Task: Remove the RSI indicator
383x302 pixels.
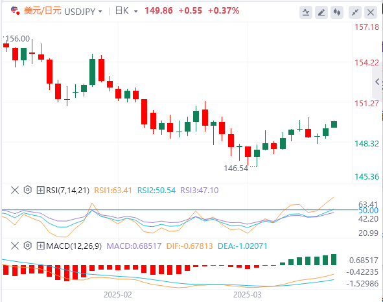Action: coord(15,190)
